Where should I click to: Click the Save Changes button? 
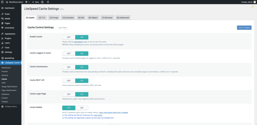tap(244, 28)
